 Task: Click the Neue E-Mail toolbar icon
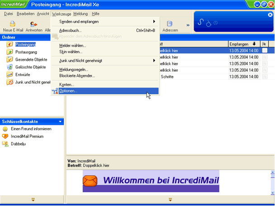pos(13,23)
